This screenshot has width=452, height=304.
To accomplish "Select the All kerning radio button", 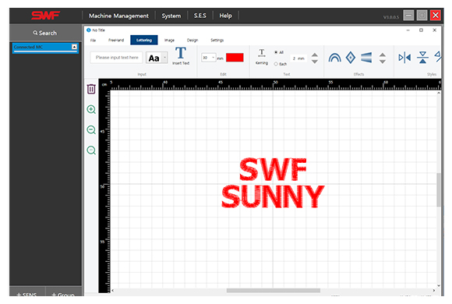I will coord(276,52).
